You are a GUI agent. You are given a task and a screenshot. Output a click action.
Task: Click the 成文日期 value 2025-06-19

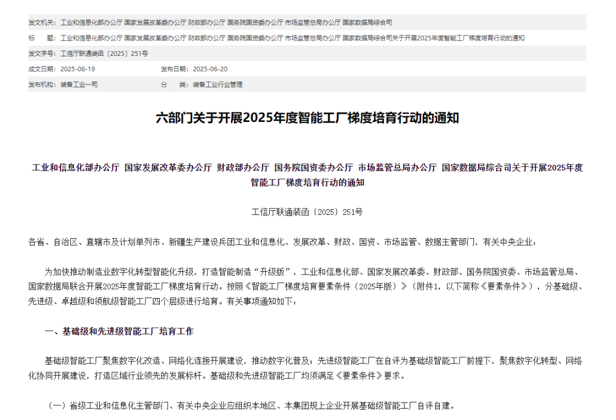(78, 69)
